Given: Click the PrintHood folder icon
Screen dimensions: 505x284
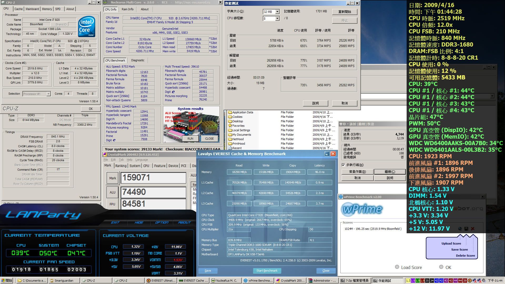Looking at the screenshot, I should [230, 144].
